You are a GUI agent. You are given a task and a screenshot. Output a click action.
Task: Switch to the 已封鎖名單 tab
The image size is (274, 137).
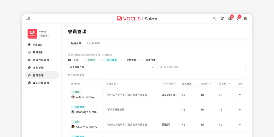pos(93,43)
